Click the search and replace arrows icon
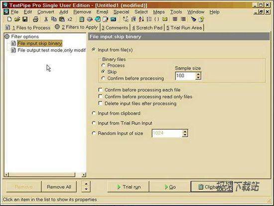Viewport: 274px width, 206px height. coord(125,19)
